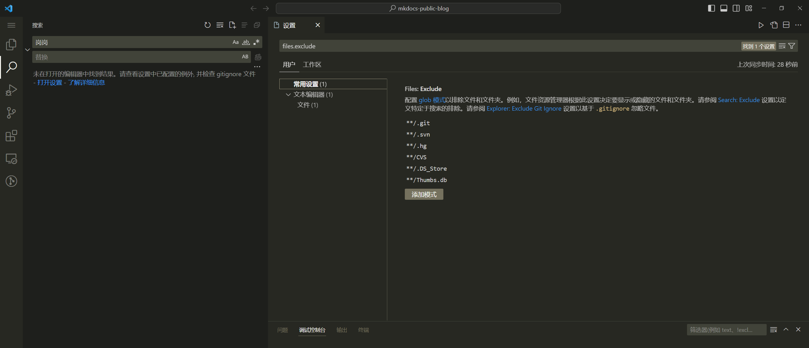Toggle preserve case in replace

245,57
